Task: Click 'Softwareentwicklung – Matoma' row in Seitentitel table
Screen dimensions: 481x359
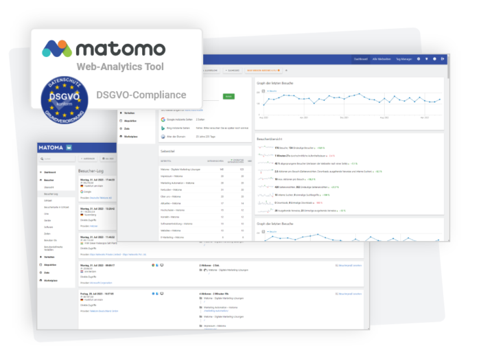Action: click(206, 224)
